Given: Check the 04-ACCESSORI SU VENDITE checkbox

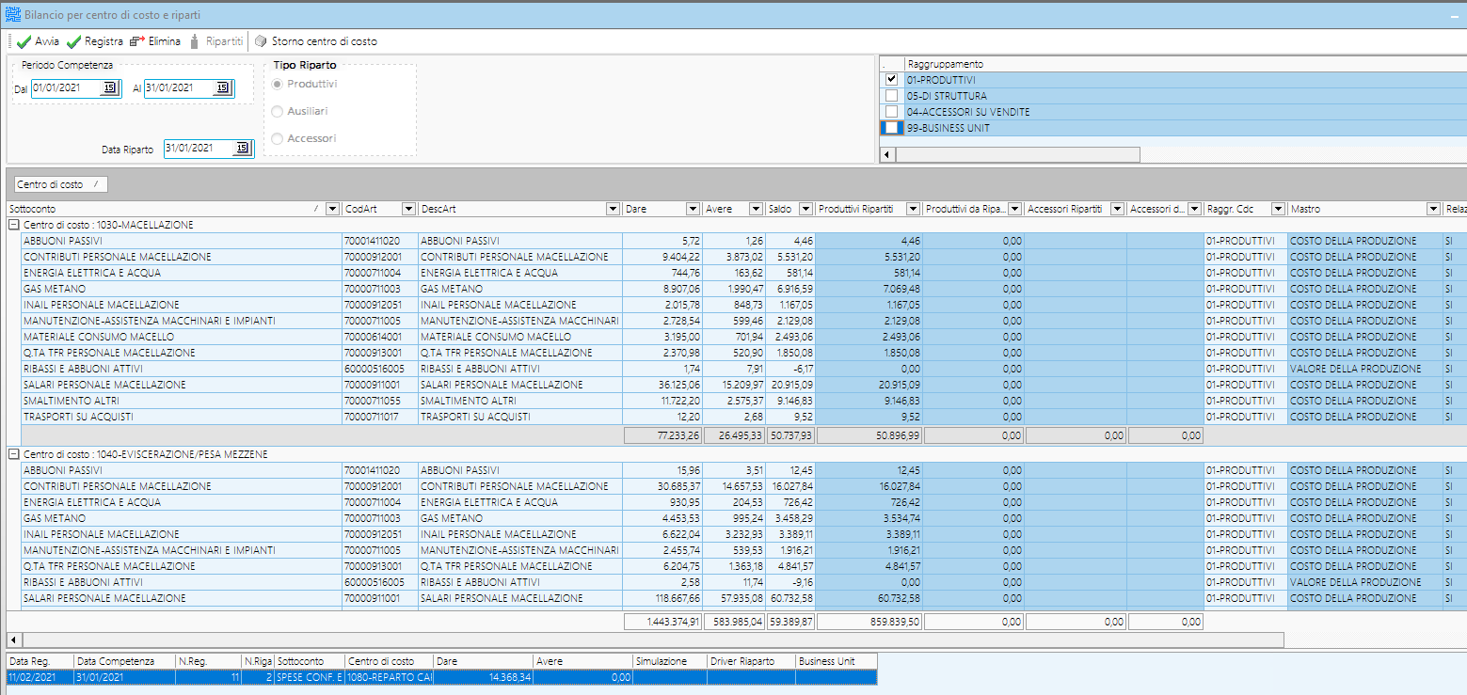Looking at the screenshot, I should click(892, 112).
